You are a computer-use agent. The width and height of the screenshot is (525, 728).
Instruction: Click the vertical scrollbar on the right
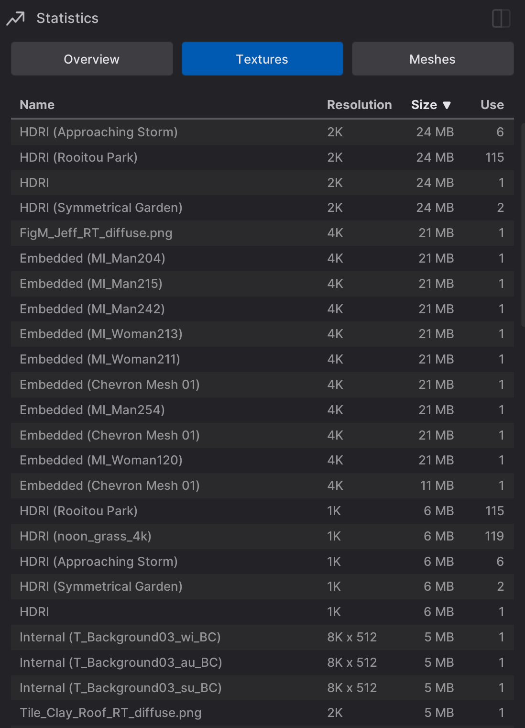[523, 225]
